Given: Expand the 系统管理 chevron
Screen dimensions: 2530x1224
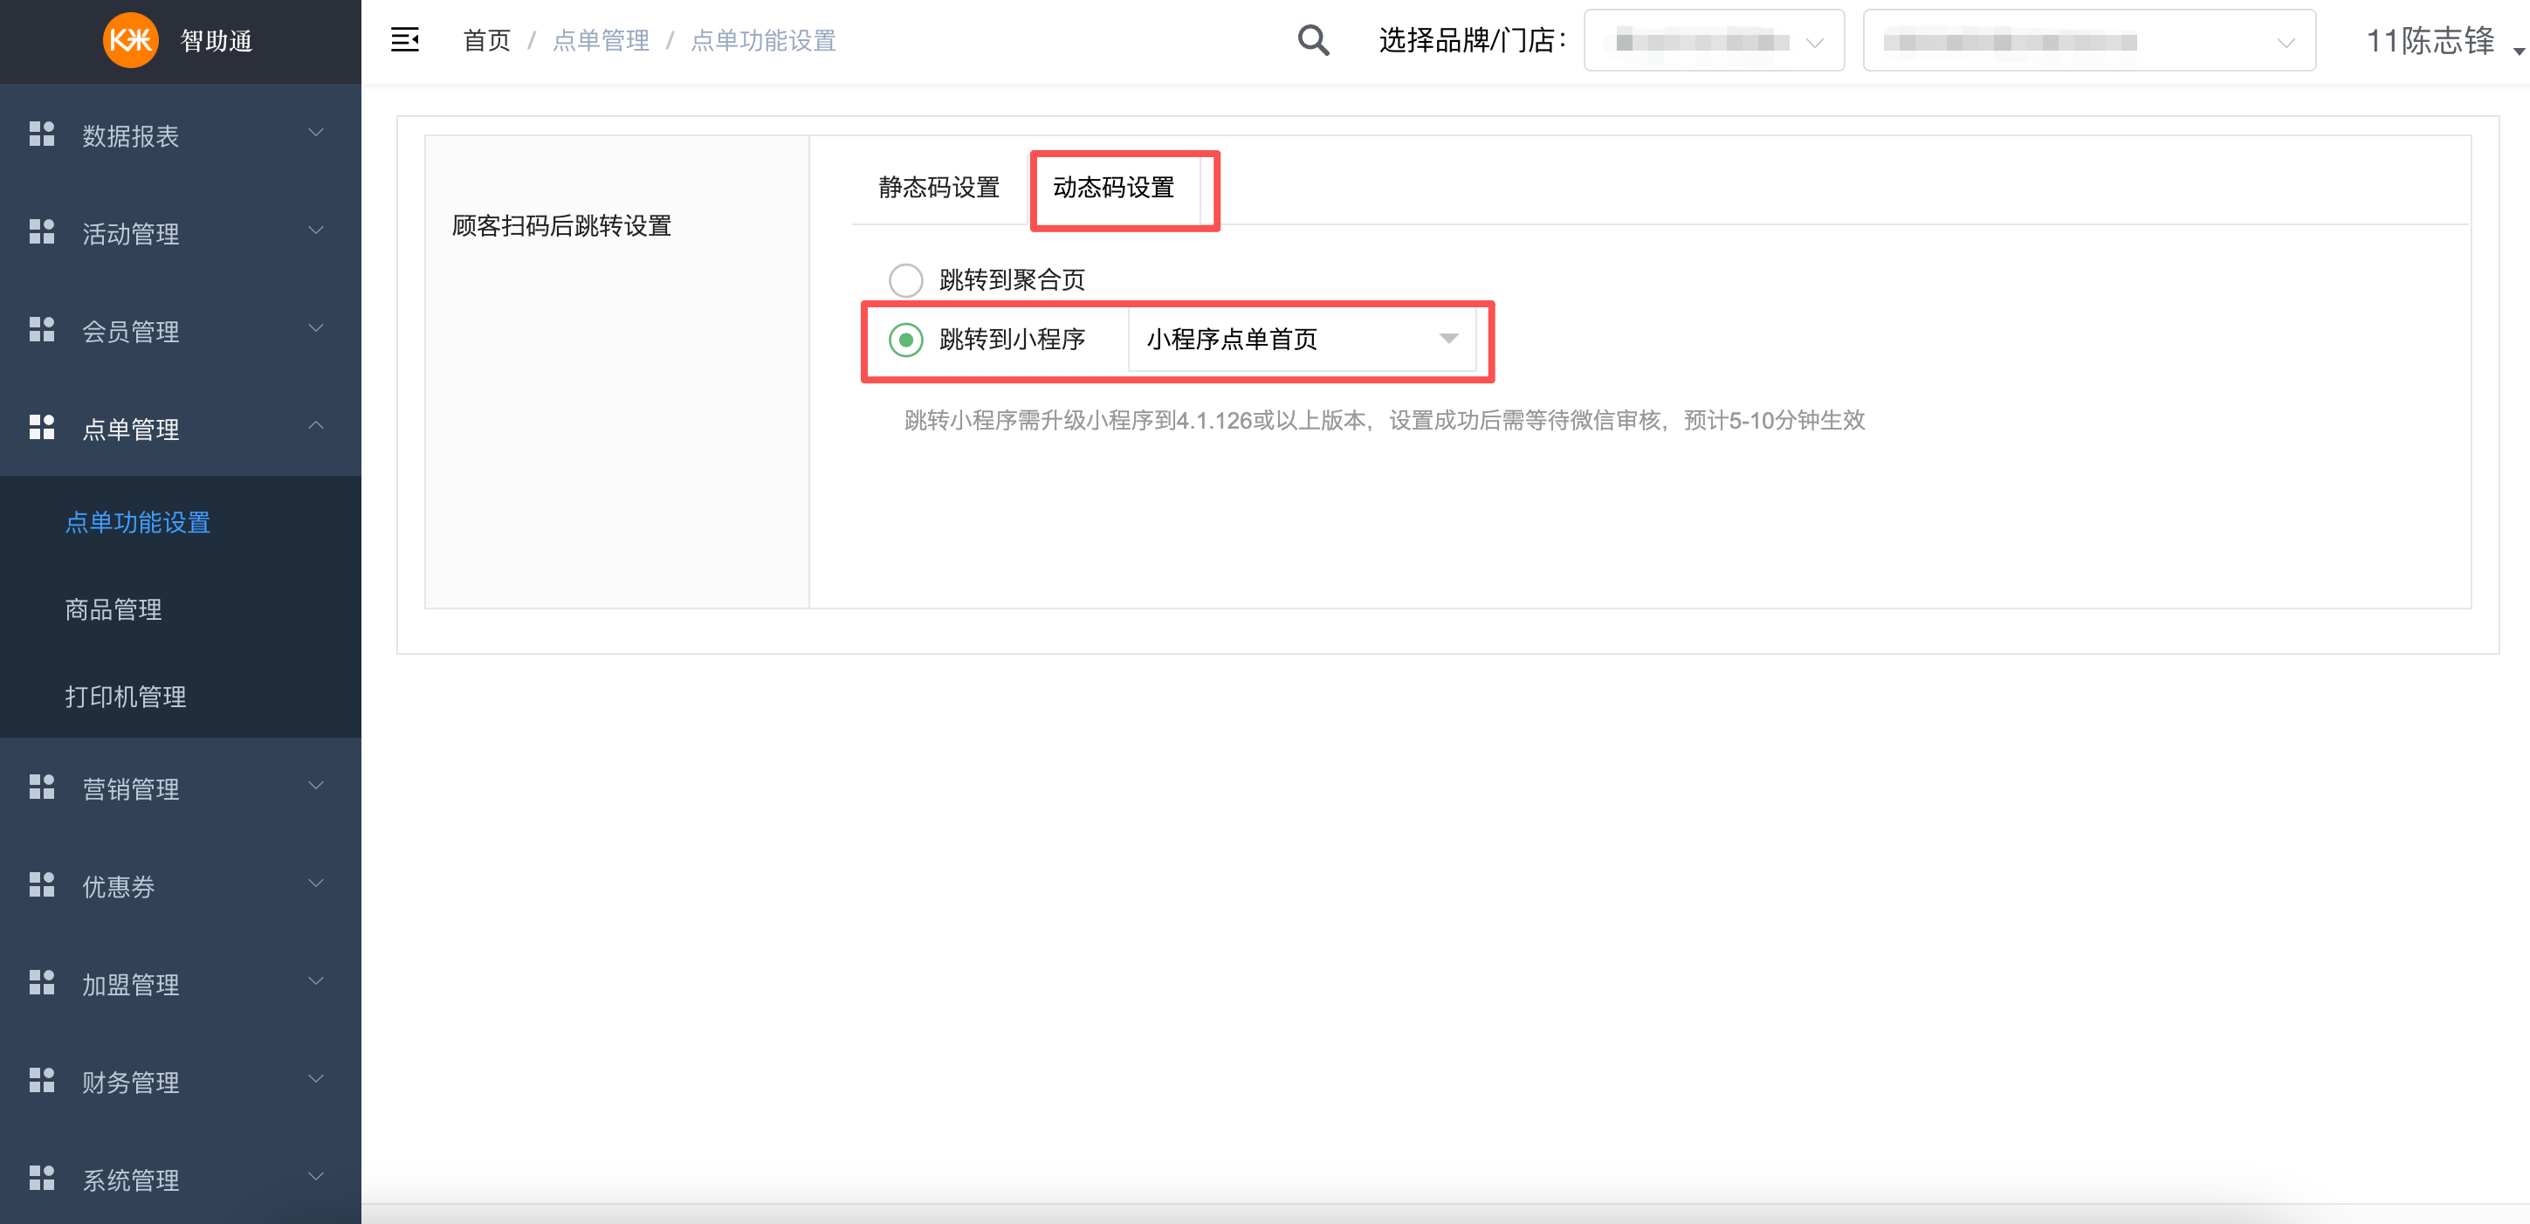Looking at the screenshot, I should coord(316,1177).
